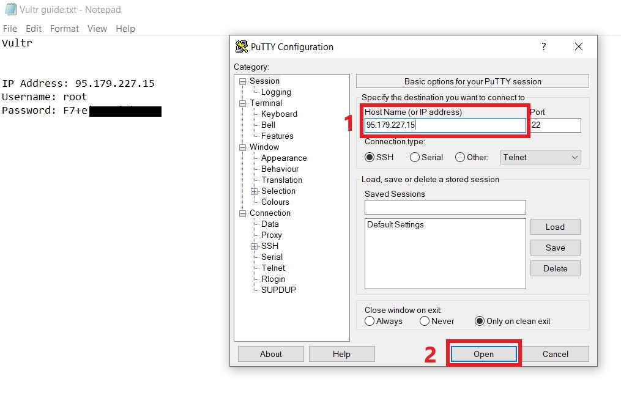Select Serial category in tree

pyautogui.click(x=272, y=257)
